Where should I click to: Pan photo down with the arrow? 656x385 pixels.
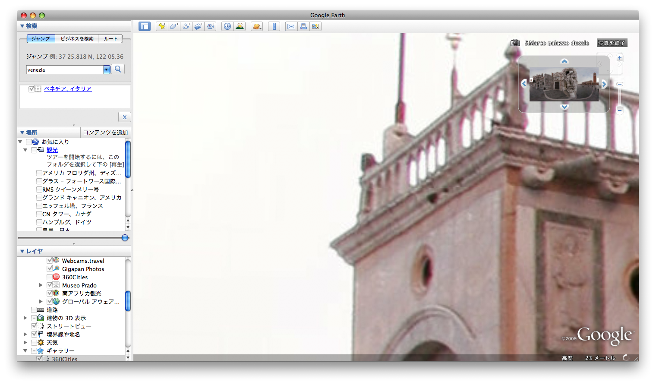click(564, 107)
